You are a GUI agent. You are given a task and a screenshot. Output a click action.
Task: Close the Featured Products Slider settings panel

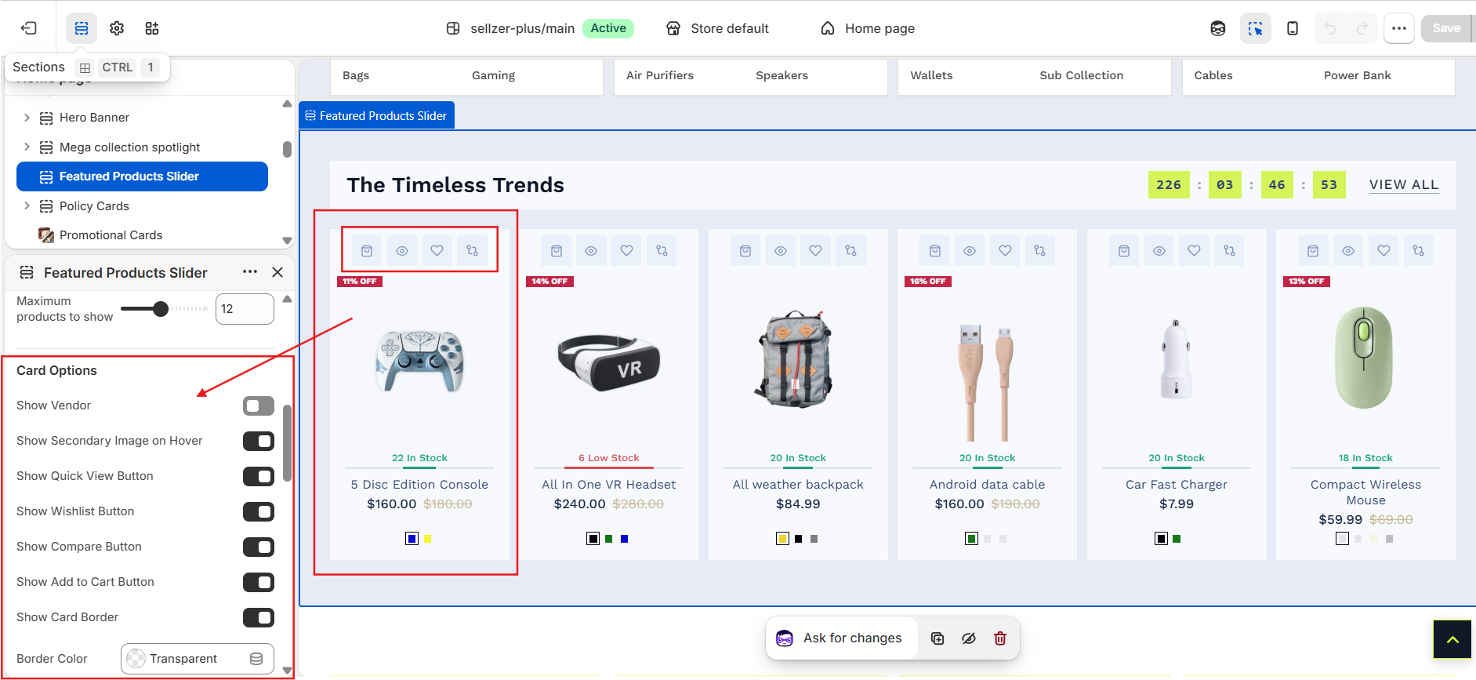[277, 272]
